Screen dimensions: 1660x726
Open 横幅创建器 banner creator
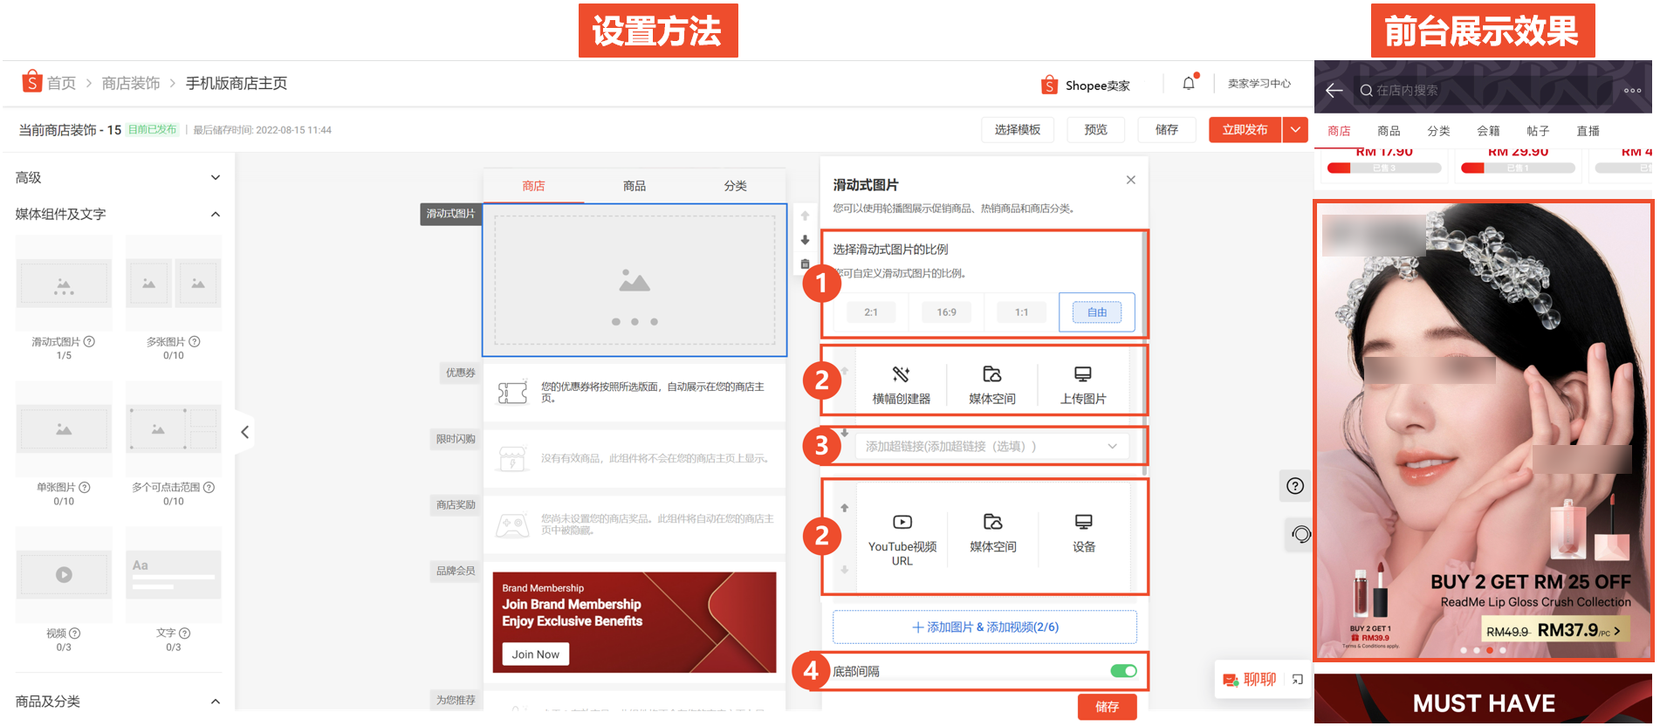pyautogui.click(x=901, y=385)
